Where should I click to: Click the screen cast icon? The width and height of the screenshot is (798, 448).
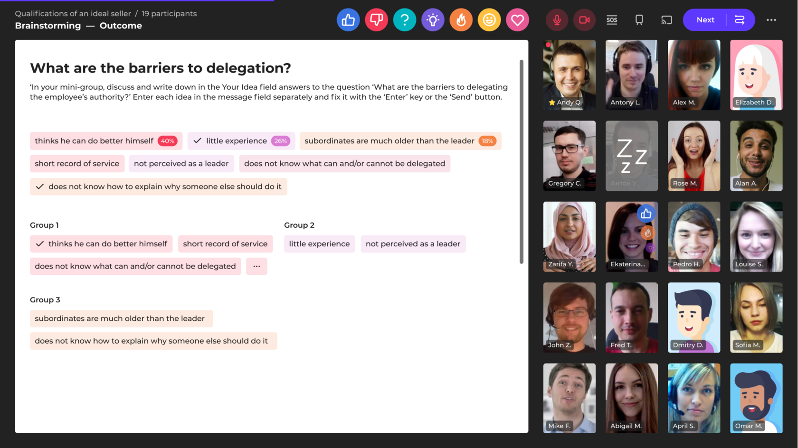tap(666, 20)
